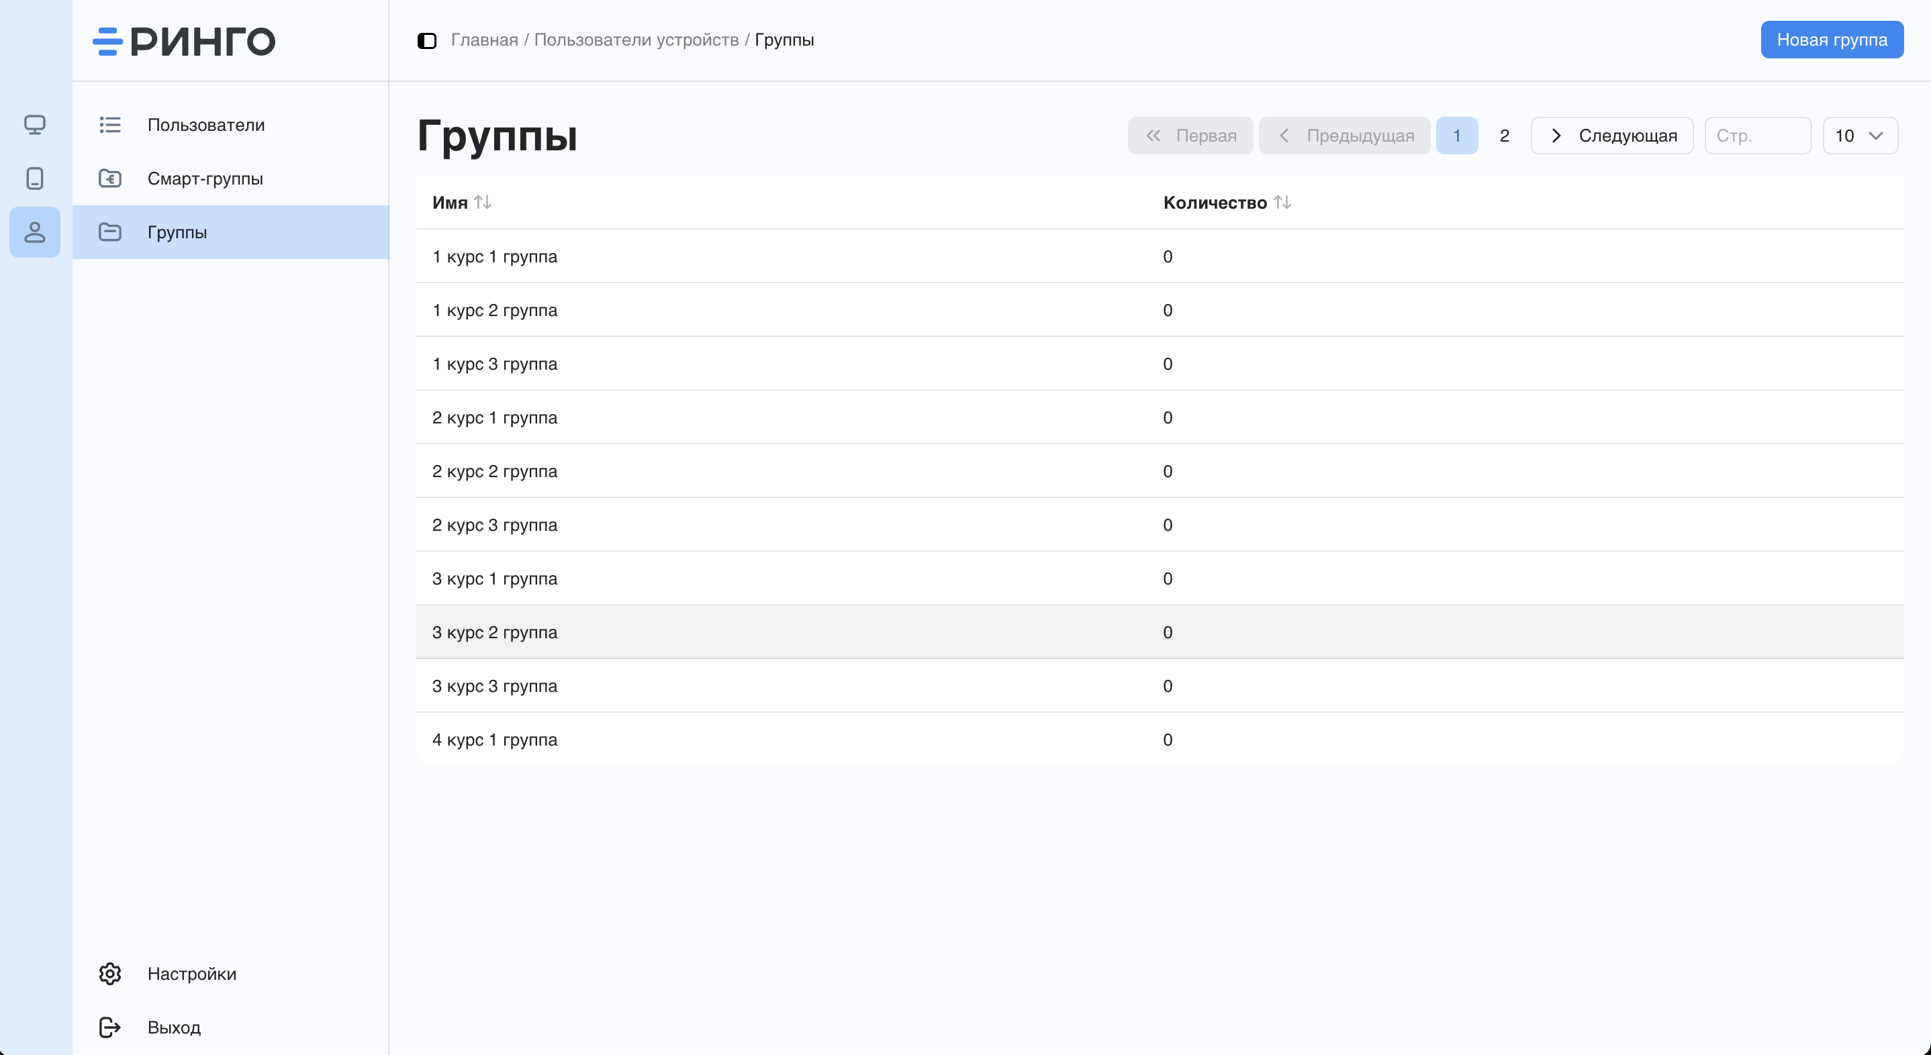
Task: Click Выход logout item
Action: click(173, 1027)
